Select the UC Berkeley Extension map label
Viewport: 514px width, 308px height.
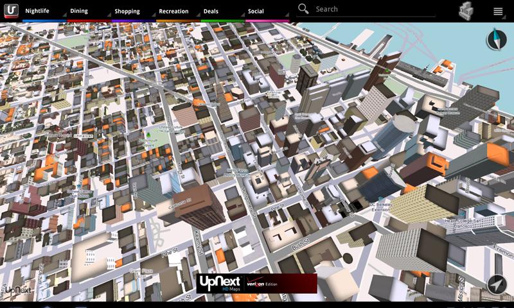click(x=381, y=207)
